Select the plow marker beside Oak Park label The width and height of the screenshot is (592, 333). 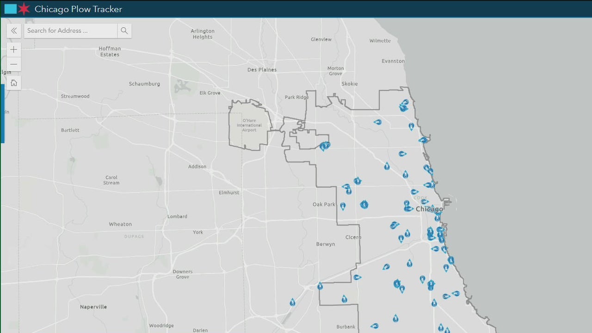click(x=343, y=205)
